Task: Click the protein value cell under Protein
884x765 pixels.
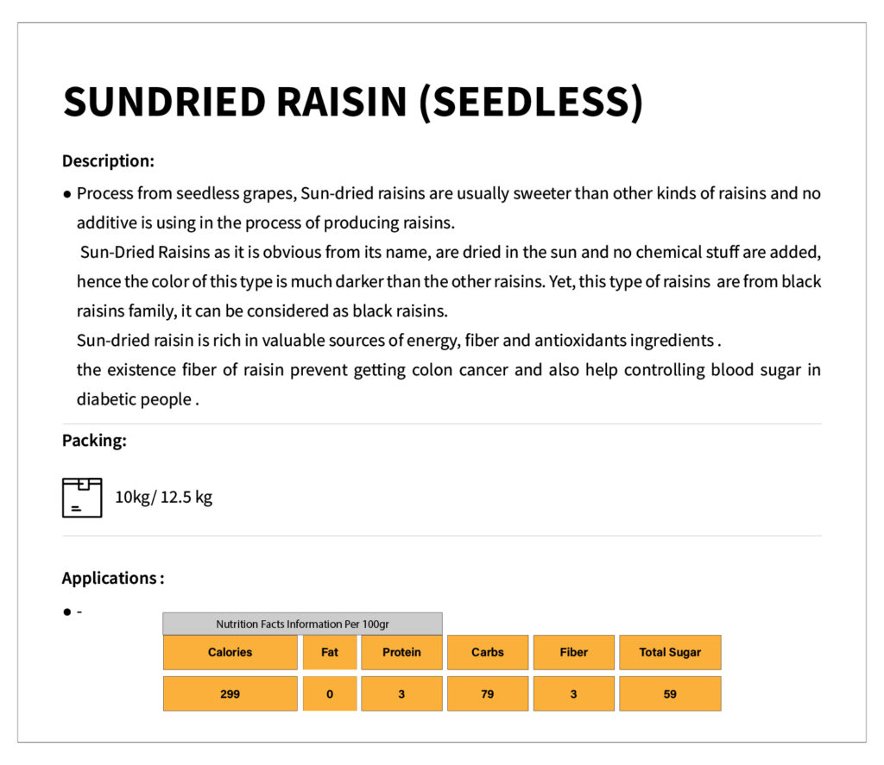Action: coord(401,693)
